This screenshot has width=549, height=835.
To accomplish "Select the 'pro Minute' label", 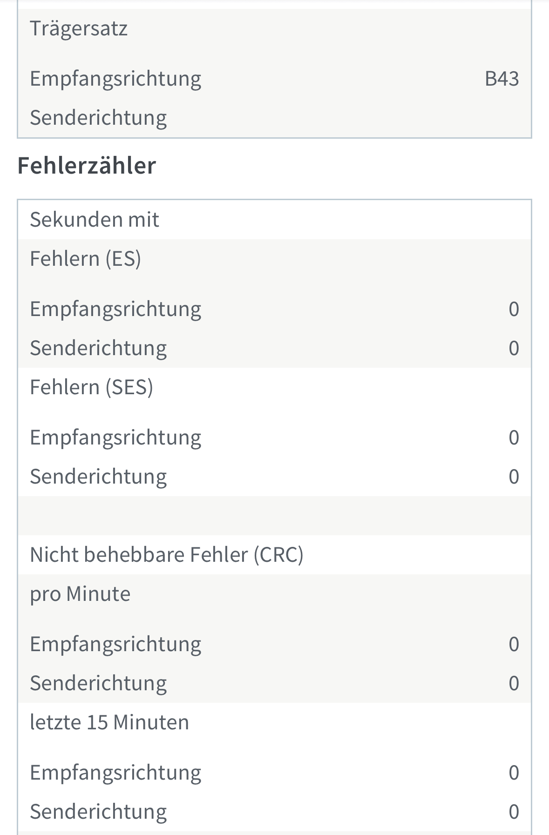I will click(80, 594).
